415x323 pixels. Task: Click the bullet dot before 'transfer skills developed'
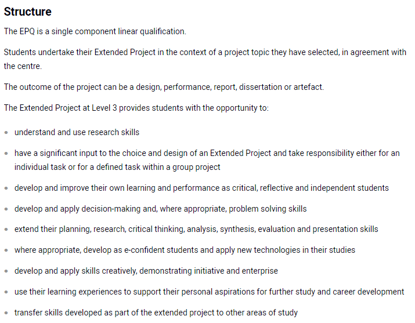pos(6,313)
